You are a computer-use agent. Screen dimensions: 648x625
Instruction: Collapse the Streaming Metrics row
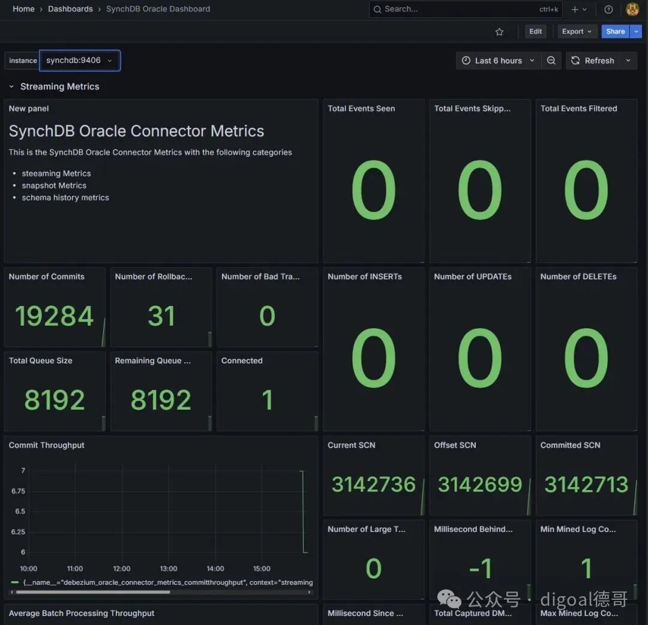click(x=11, y=87)
